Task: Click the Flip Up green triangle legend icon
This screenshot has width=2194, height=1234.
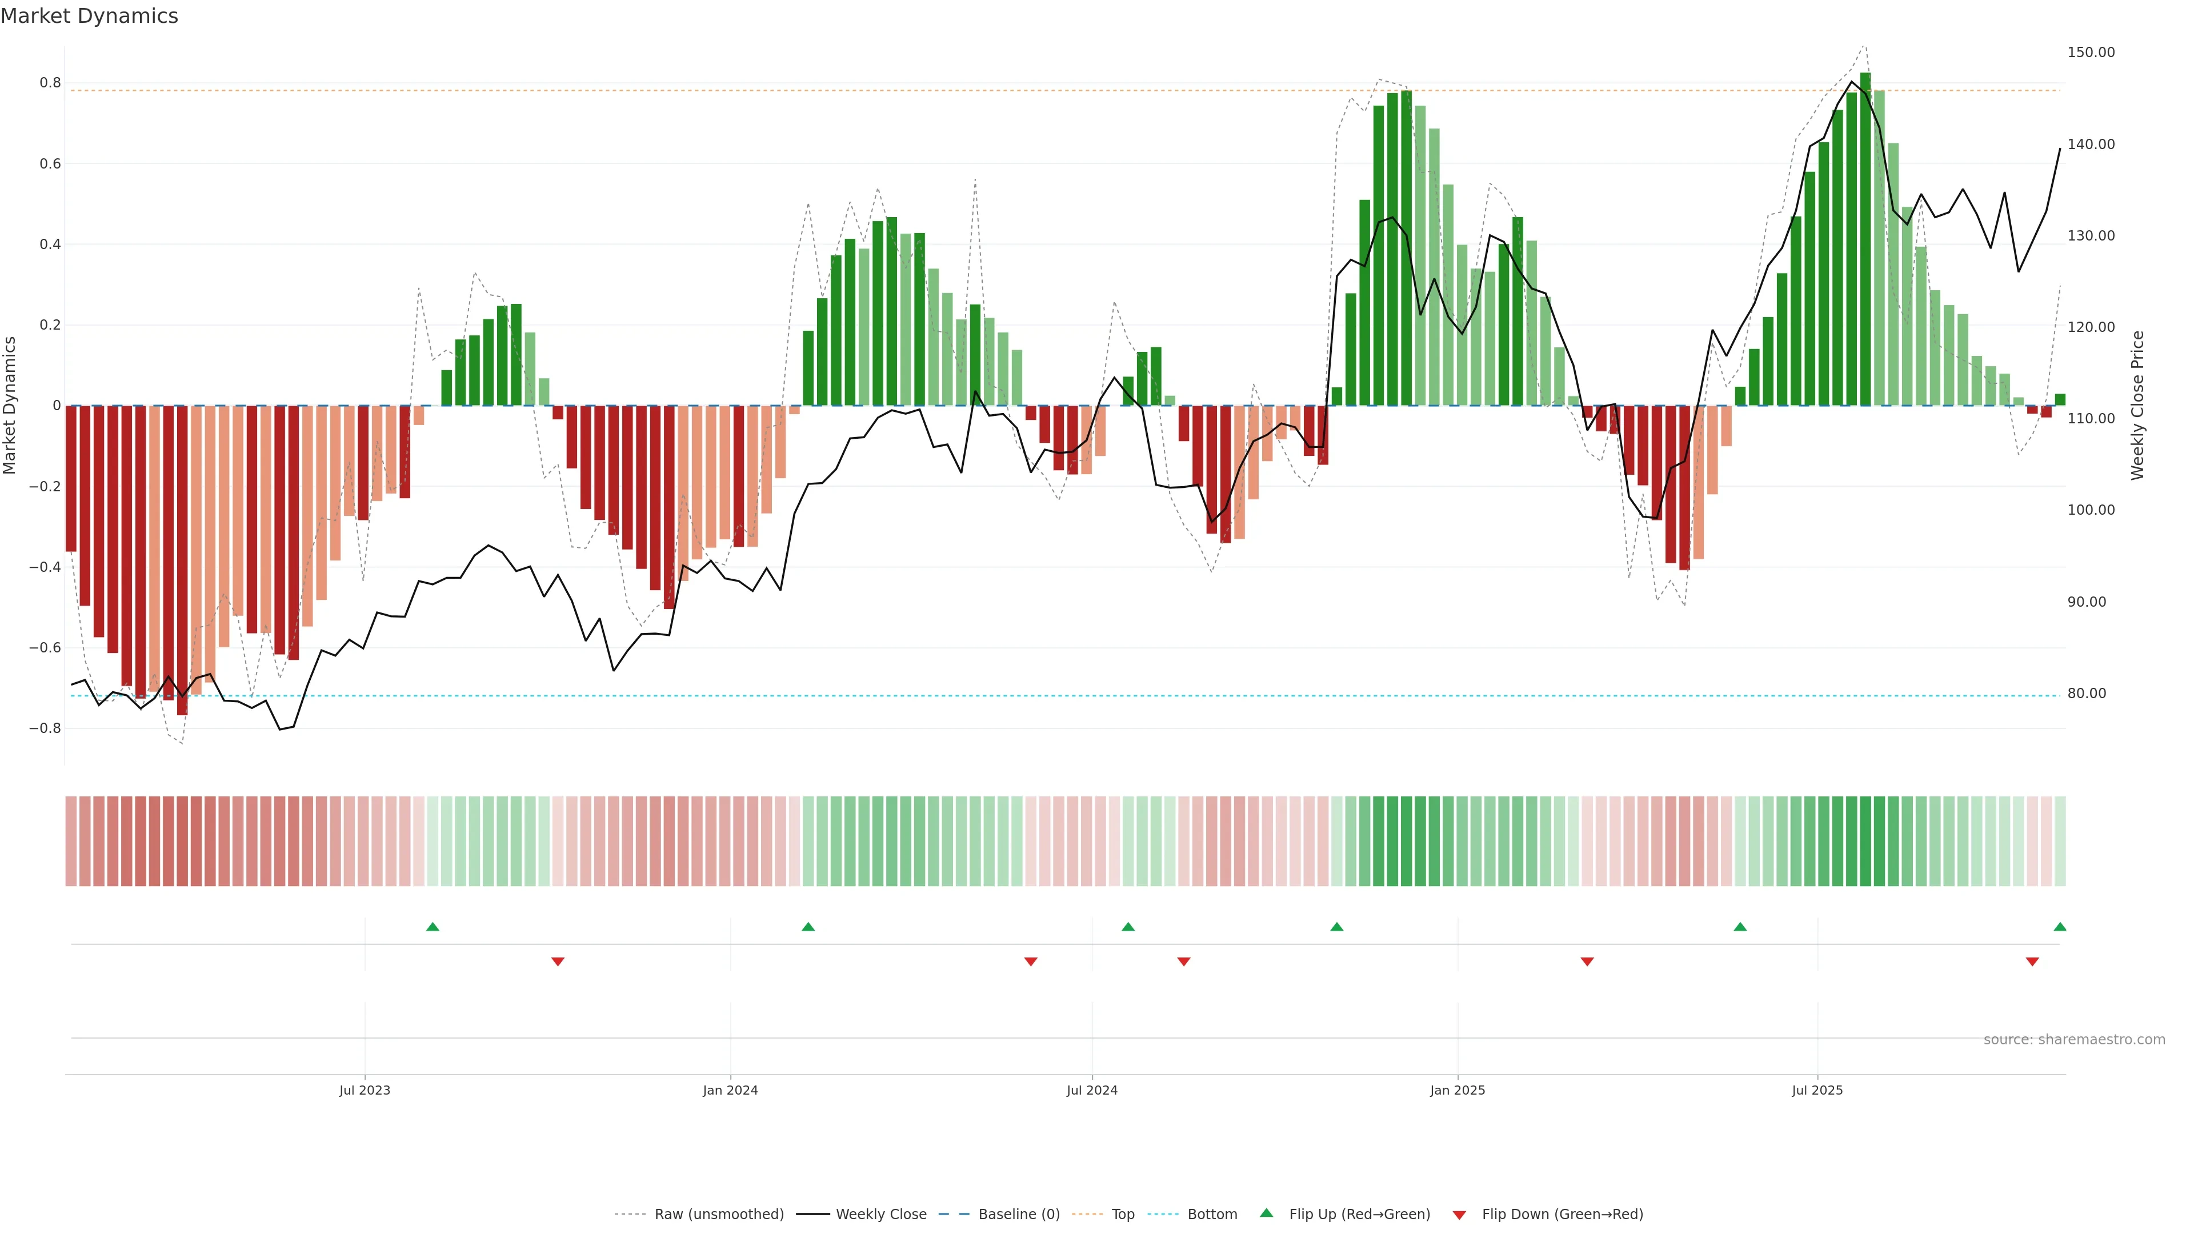Action: click(x=1267, y=1213)
